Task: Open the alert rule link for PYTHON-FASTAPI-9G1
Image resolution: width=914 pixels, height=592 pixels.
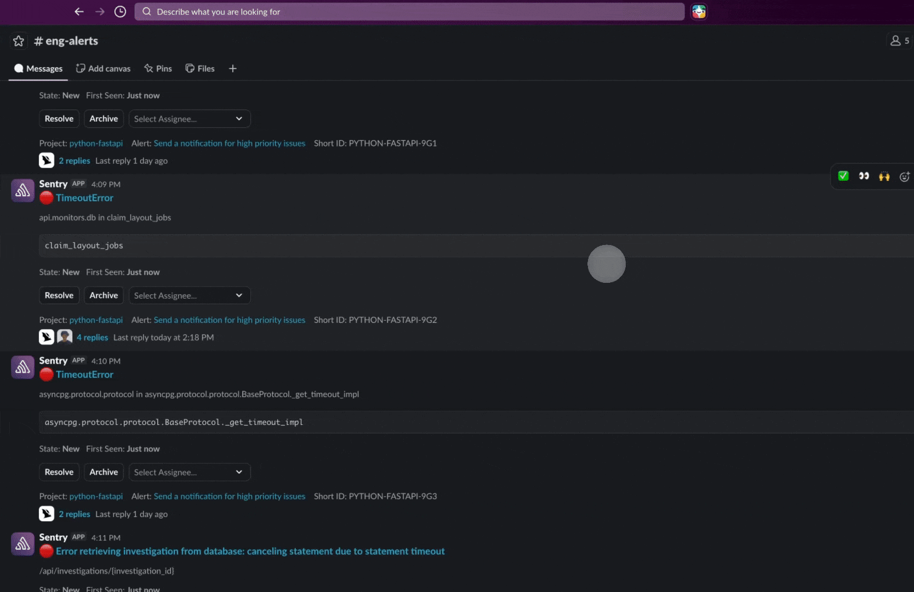Action: pyautogui.click(x=229, y=143)
